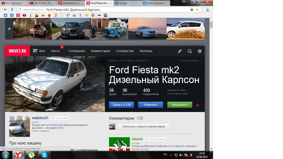
Task: Open the browser downloads arrow icon
Action: [208, 9]
